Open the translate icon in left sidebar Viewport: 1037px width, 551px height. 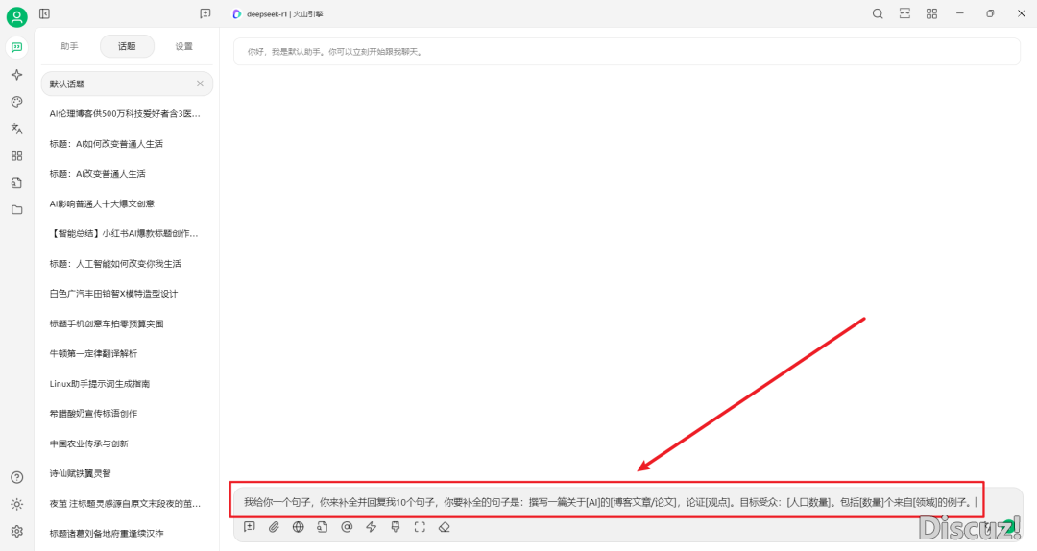click(16, 129)
